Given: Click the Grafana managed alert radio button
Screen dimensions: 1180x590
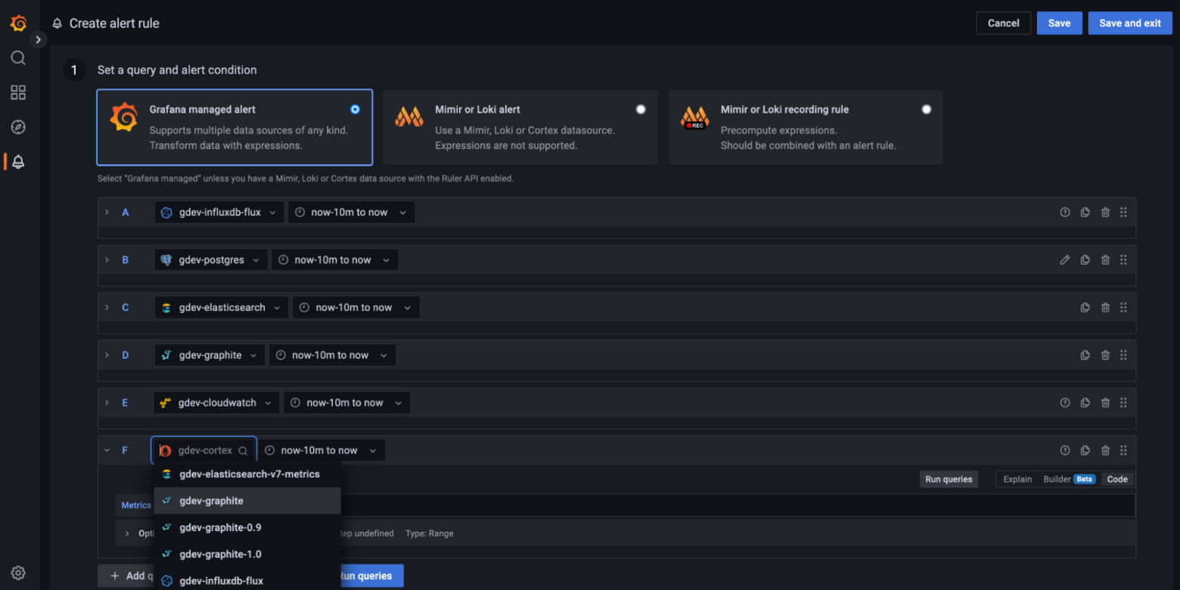Looking at the screenshot, I should coord(355,109).
